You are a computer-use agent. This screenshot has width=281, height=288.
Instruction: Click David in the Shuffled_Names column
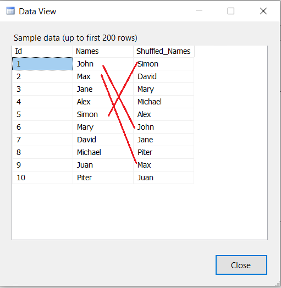(x=163, y=76)
